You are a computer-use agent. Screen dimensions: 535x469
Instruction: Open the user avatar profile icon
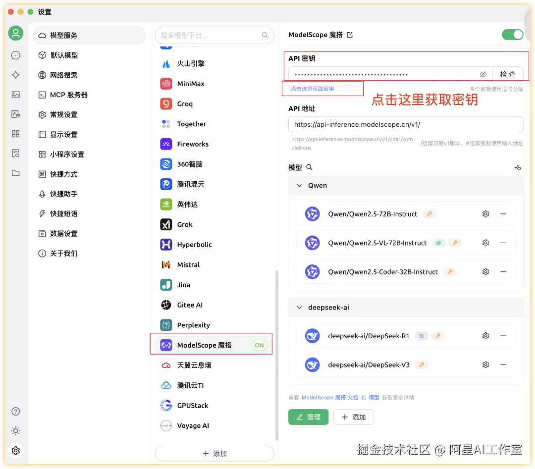[x=16, y=33]
